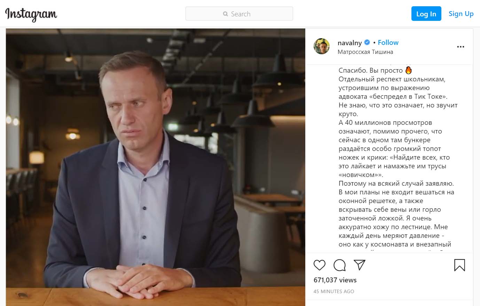
Task: Click the 671,037 views count
Action: click(335, 280)
